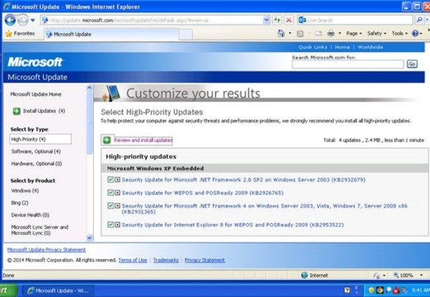Click the Start button on taskbar

(x=9, y=290)
